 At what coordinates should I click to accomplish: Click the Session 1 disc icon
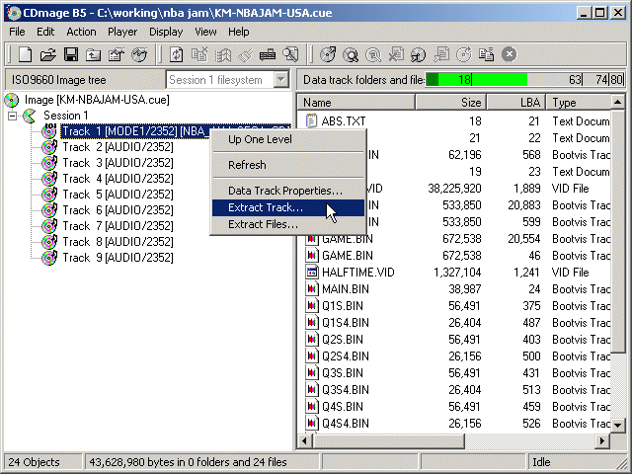(x=30, y=116)
